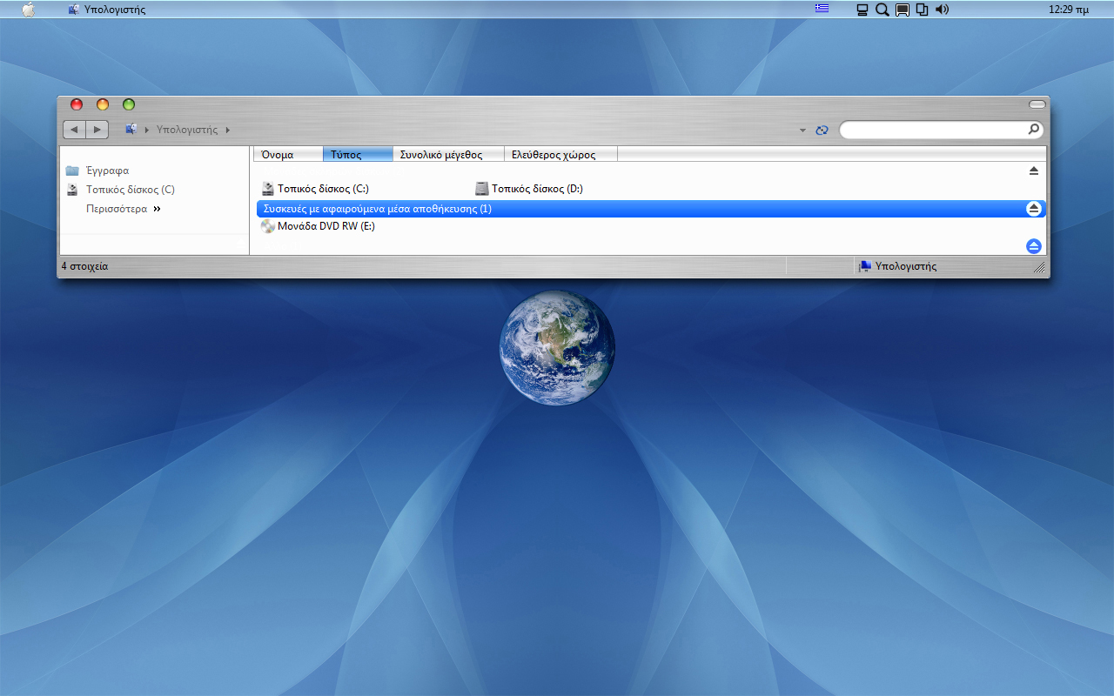This screenshot has width=1114, height=696.
Task: Expand the arrow before Υπολογιστής in the address bar
Action: click(147, 130)
